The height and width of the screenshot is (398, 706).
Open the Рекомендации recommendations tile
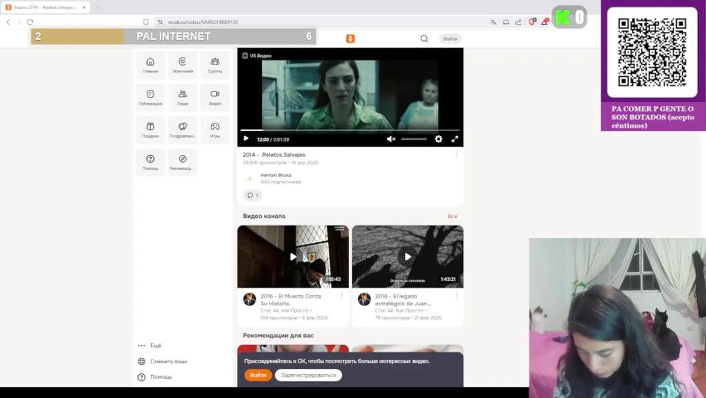182,162
